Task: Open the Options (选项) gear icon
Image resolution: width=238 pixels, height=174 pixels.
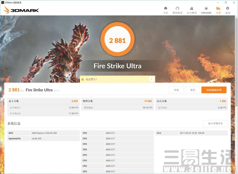Action: [227, 8]
